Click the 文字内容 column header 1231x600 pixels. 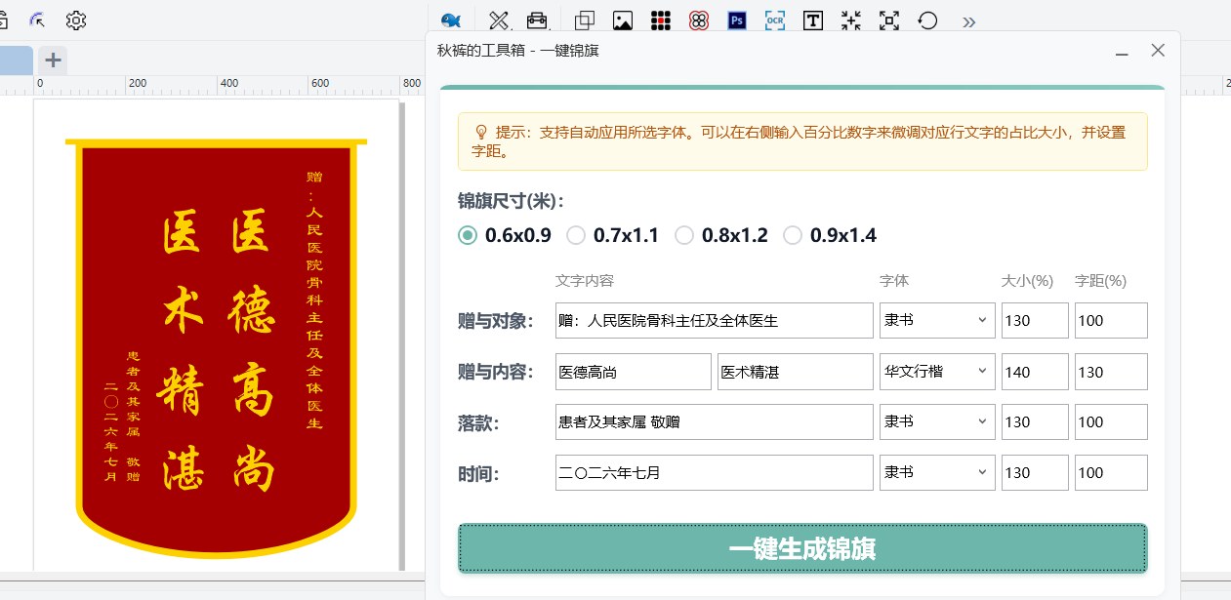tap(585, 281)
